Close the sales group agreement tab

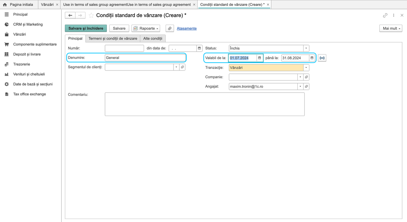pyautogui.click(x=194, y=5)
